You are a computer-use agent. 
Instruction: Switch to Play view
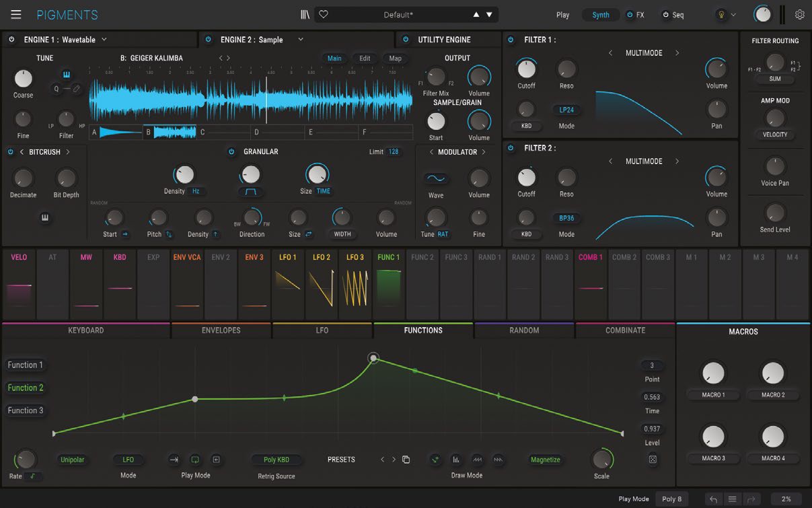[x=562, y=15]
